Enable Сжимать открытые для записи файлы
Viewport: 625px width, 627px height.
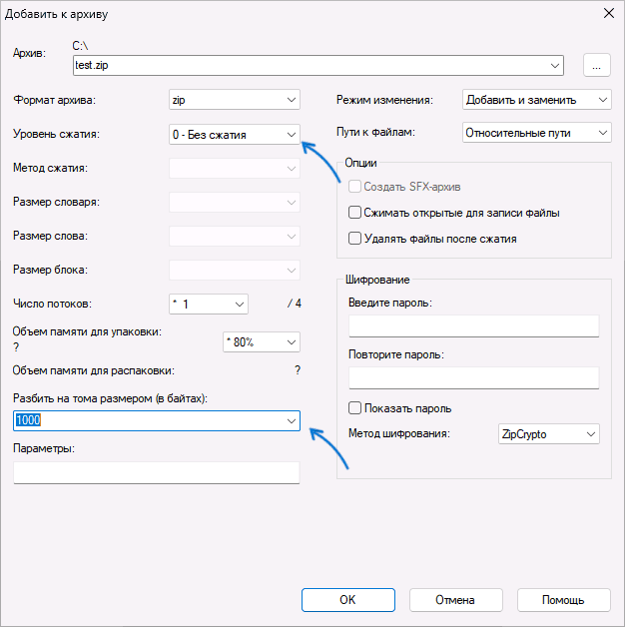pyautogui.click(x=354, y=213)
